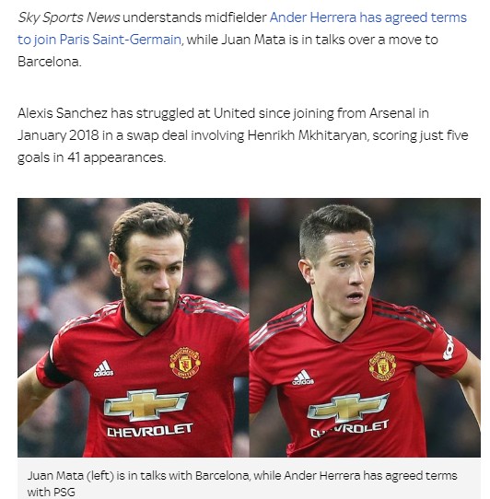
Task: Open the Ander Herrera has agreed terms link
Action: [367, 17]
